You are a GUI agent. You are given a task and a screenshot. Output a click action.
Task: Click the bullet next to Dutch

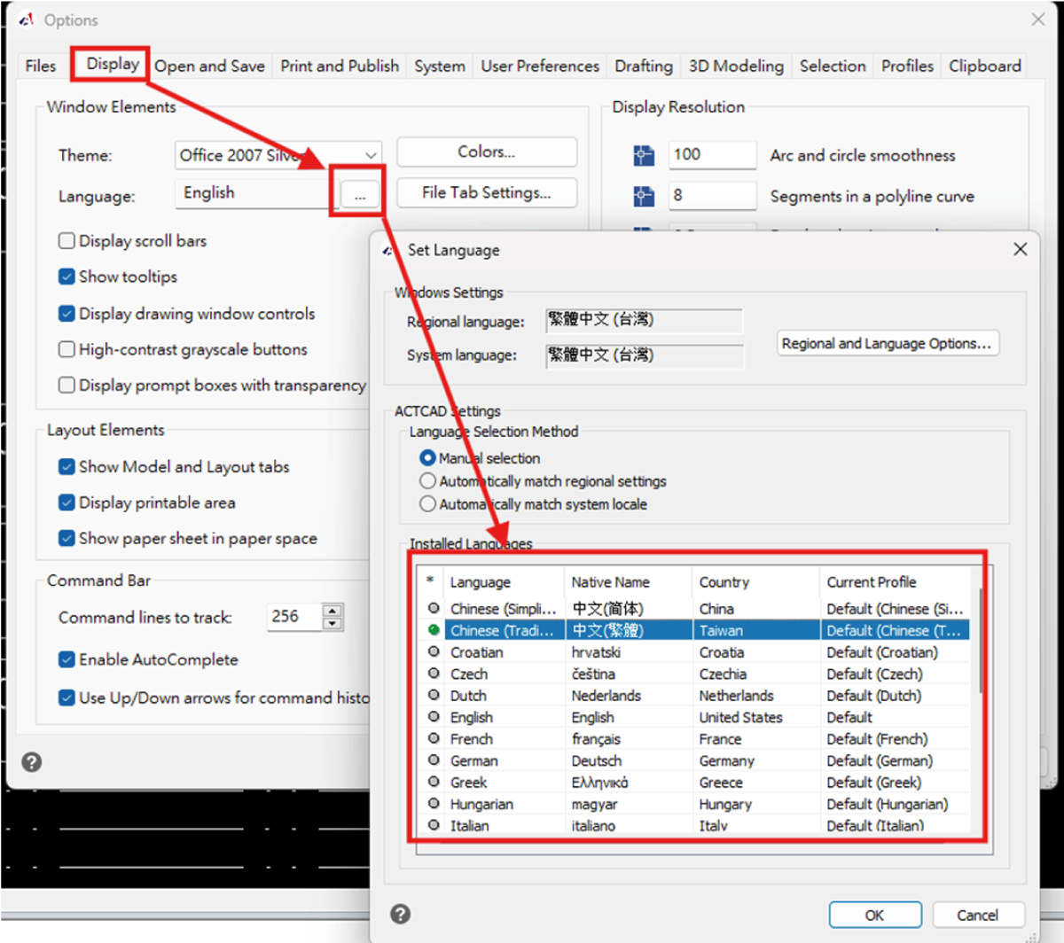pos(434,695)
